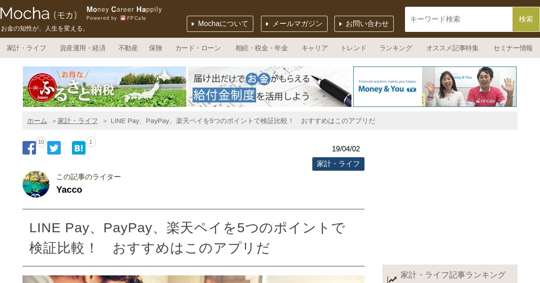Click the 給付金制度 banner
Image resolution: width=540 pixels, height=283 pixels.
270,87
